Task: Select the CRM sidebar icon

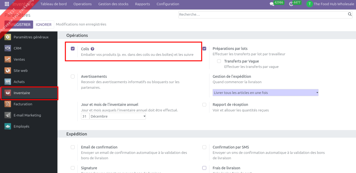Action: tap(8, 48)
